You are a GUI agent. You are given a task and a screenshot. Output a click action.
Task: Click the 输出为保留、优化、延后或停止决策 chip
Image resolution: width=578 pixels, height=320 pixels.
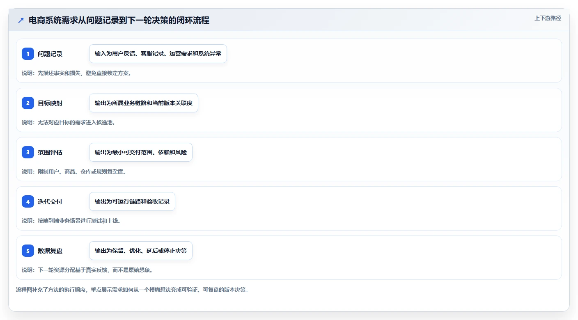(141, 251)
